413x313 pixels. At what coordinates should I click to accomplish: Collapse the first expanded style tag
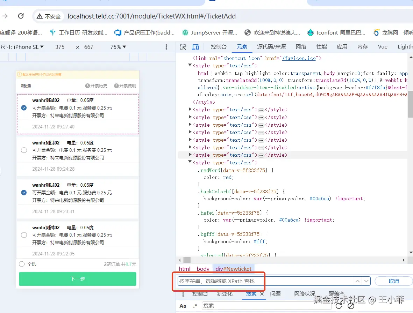pos(190,65)
